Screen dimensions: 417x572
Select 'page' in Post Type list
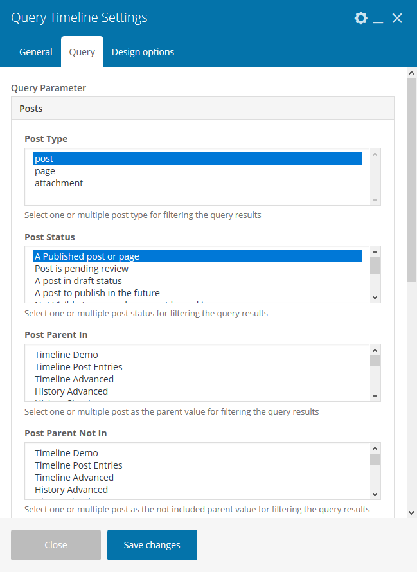(45, 171)
